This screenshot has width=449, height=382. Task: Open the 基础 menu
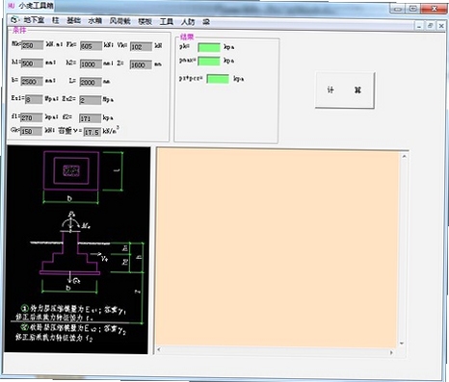73,21
